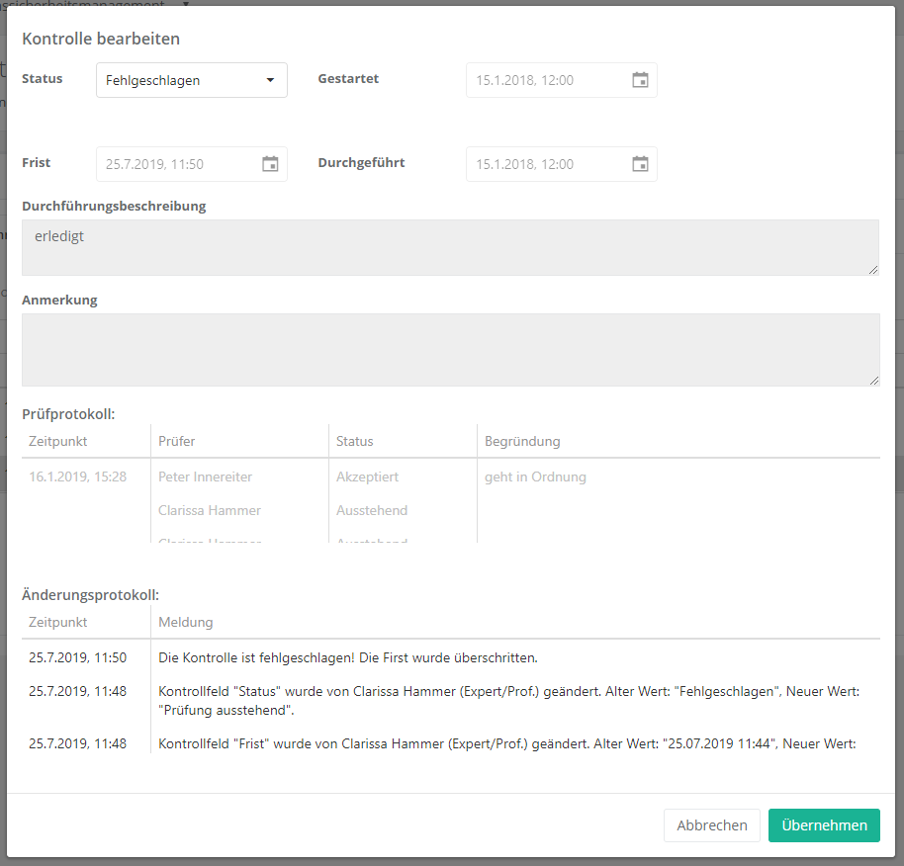Click the Durchgeführt date input field
The height and width of the screenshot is (866, 904).
click(544, 164)
